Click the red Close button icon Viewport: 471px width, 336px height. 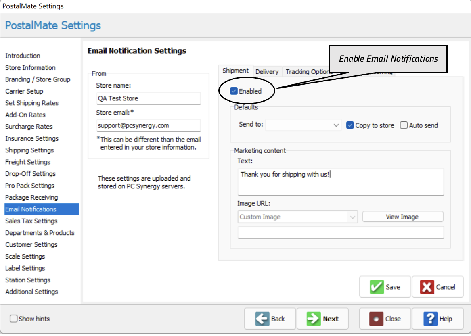pos(376,318)
